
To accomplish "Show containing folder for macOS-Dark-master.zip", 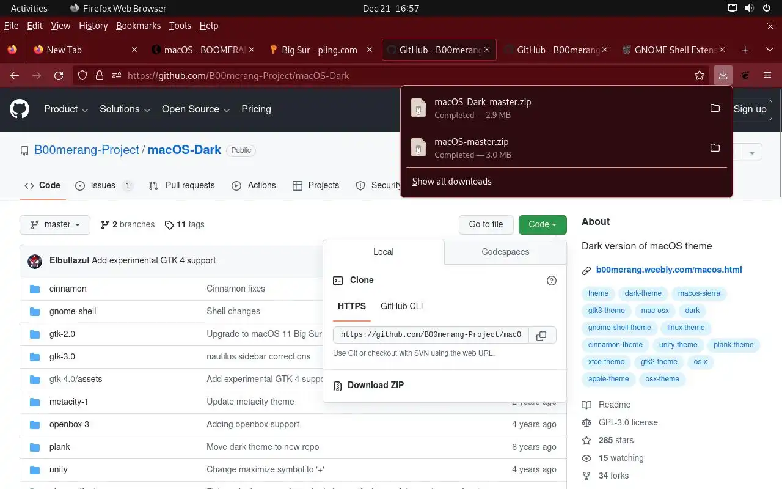I will click(x=715, y=108).
